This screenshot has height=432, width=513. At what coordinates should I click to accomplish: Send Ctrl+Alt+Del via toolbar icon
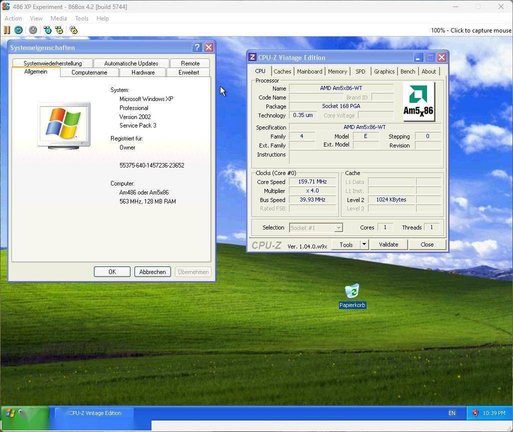[47, 30]
